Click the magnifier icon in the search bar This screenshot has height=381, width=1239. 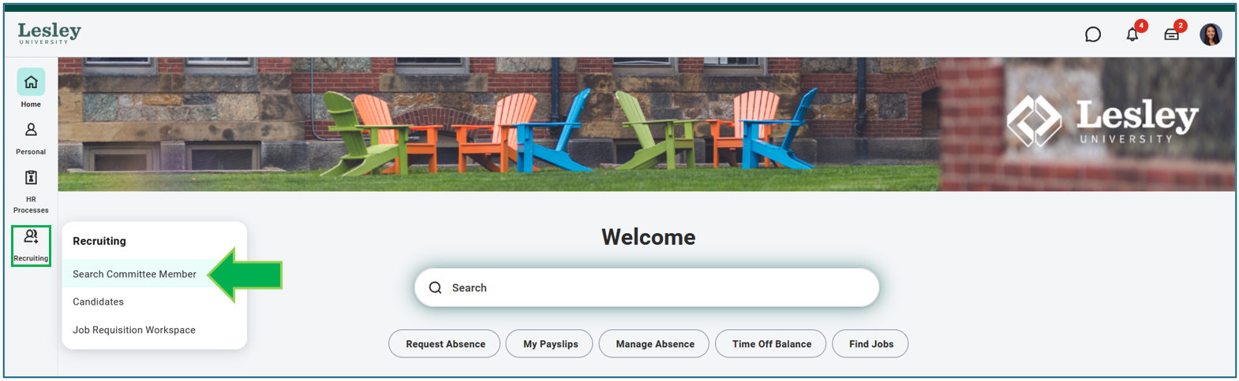coord(435,288)
